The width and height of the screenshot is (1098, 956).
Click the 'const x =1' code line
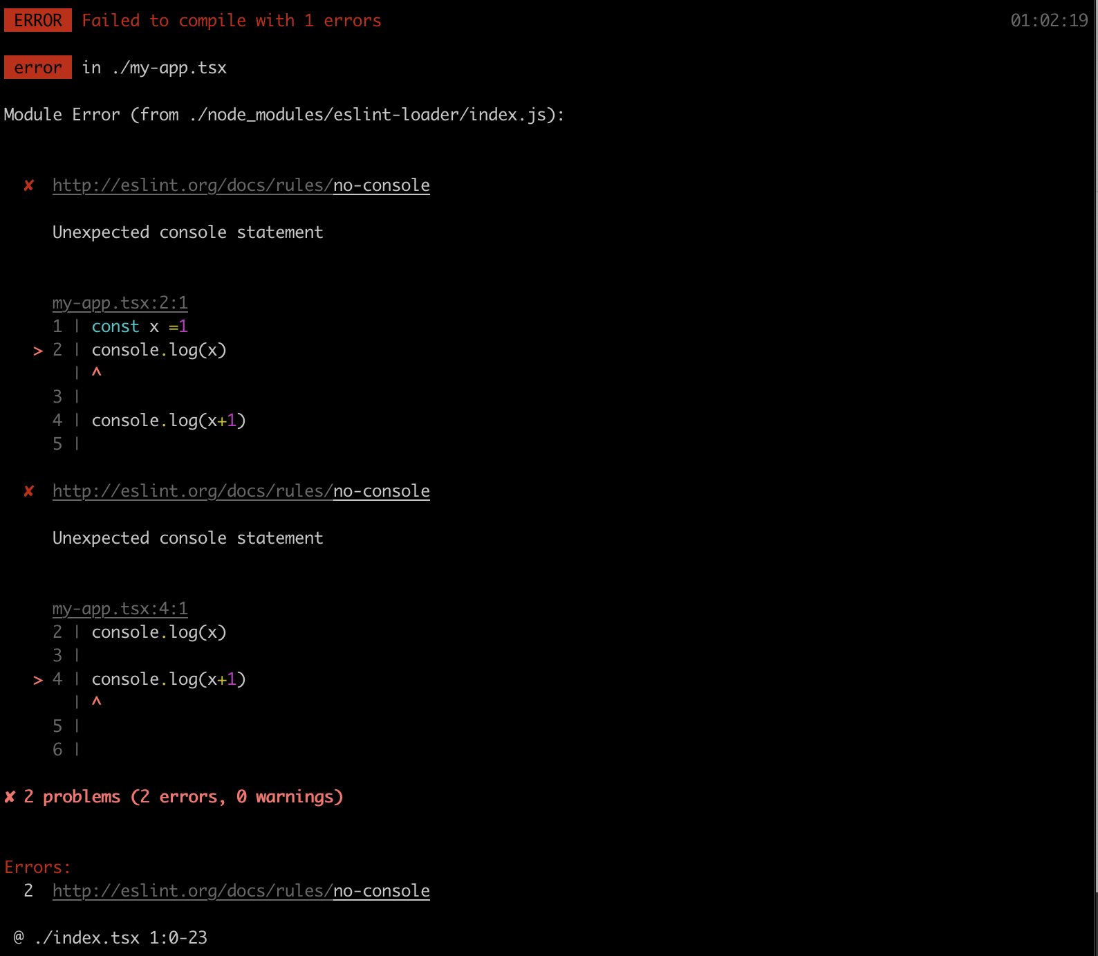(x=140, y=327)
